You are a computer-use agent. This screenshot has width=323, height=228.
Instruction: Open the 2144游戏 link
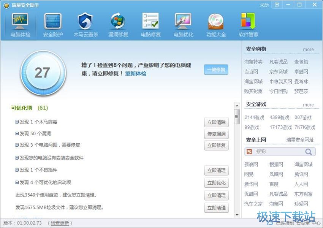pyautogui.click(x=254, y=117)
